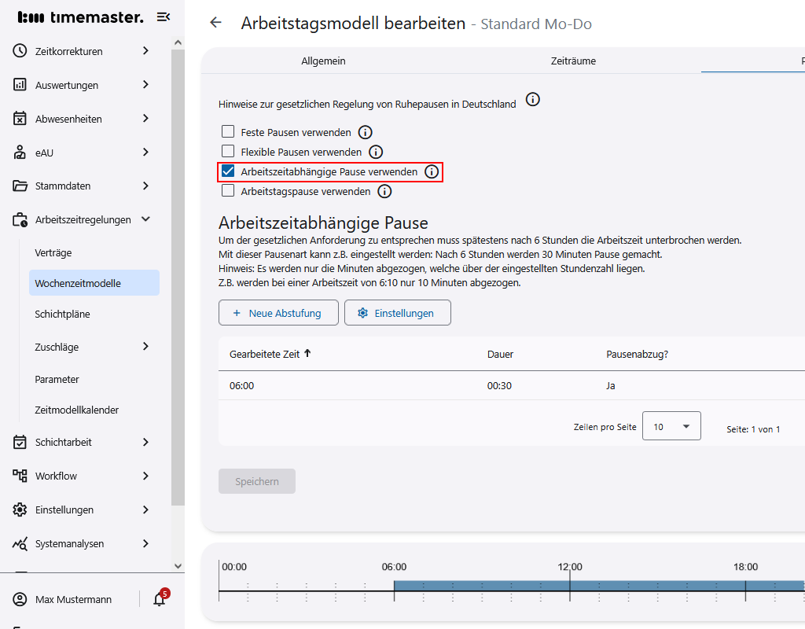The image size is (805, 629).
Task: Open the Allgemein tab
Action: [323, 61]
